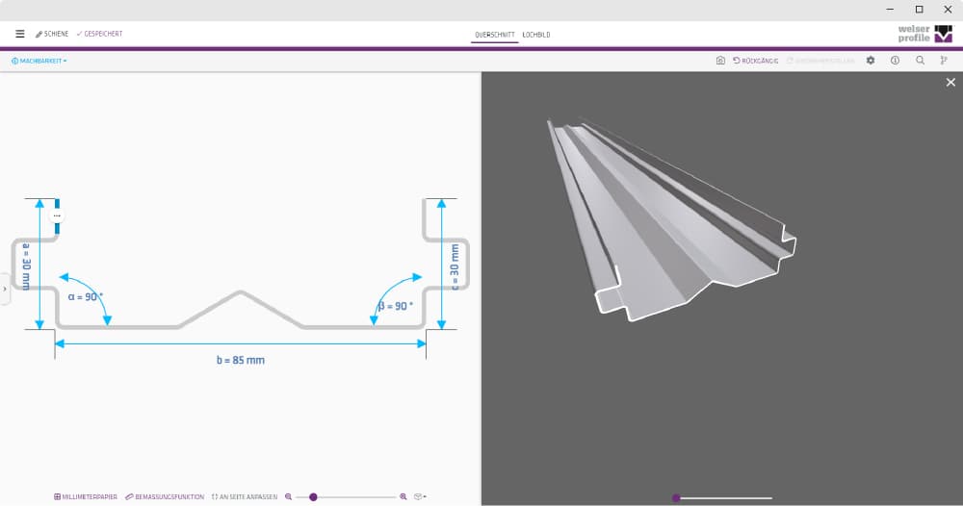The image size is (963, 506).
Task: Expand the collapsed left side panel
Action: click(x=5, y=289)
